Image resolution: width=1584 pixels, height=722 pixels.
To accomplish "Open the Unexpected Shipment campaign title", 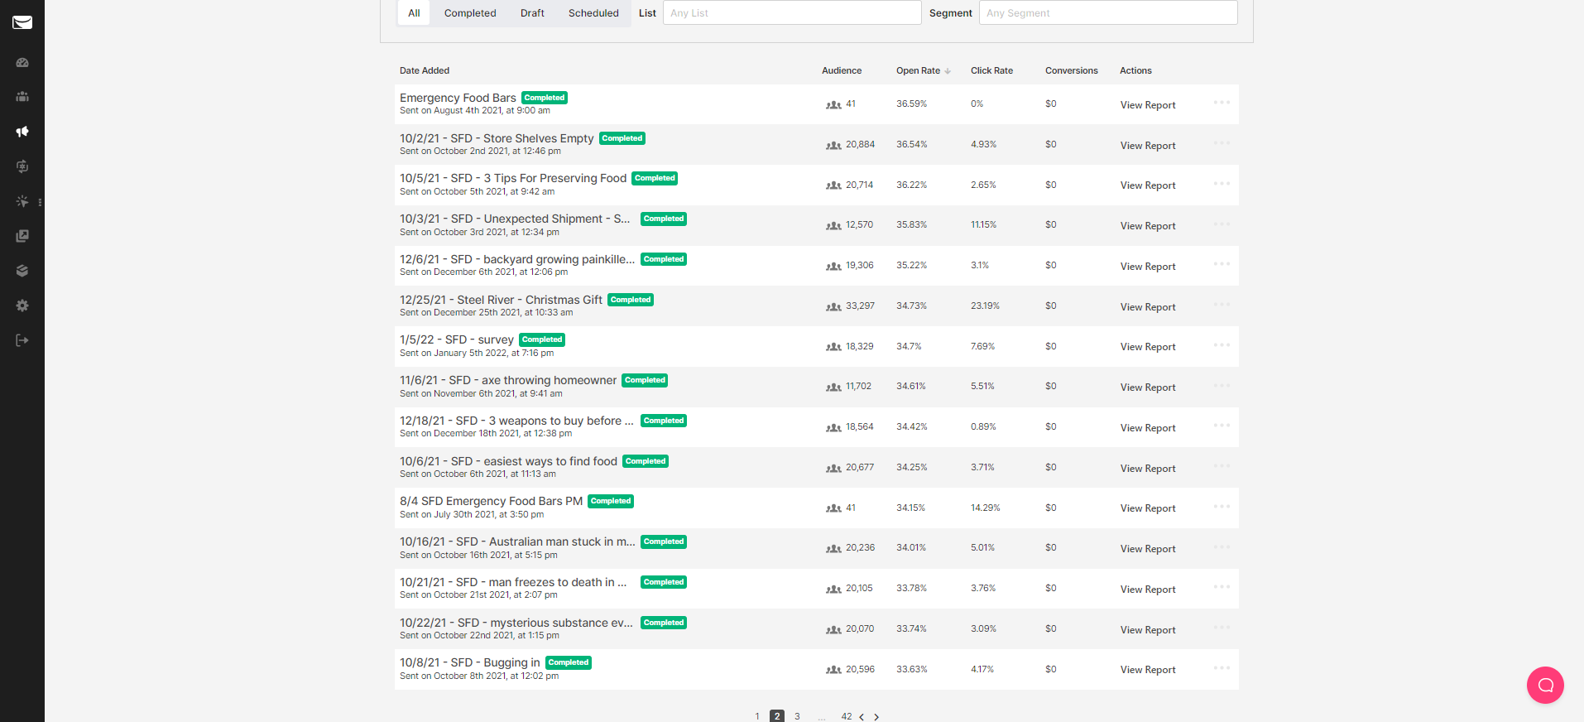I will 515,219.
